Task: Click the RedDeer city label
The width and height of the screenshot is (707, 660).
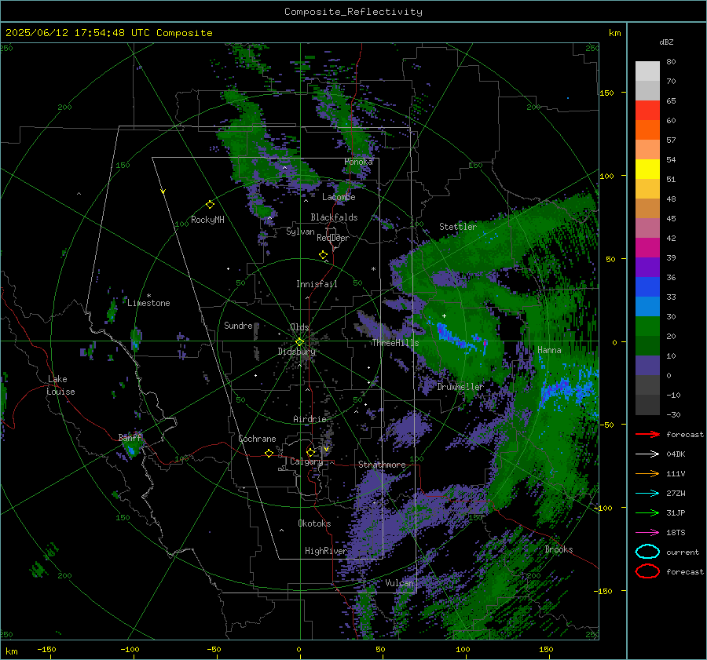Action: tap(333, 238)
